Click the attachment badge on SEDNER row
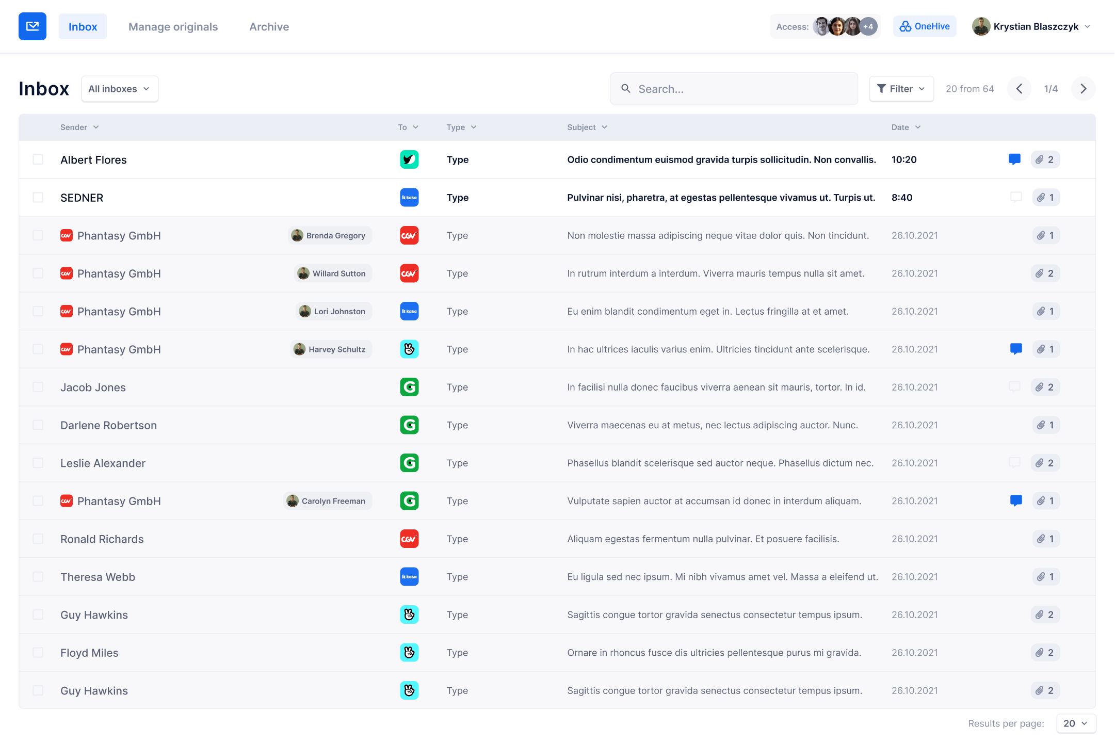This screenshot has height=743, width=1115. pyautogui.click(x=1046, y=198)
